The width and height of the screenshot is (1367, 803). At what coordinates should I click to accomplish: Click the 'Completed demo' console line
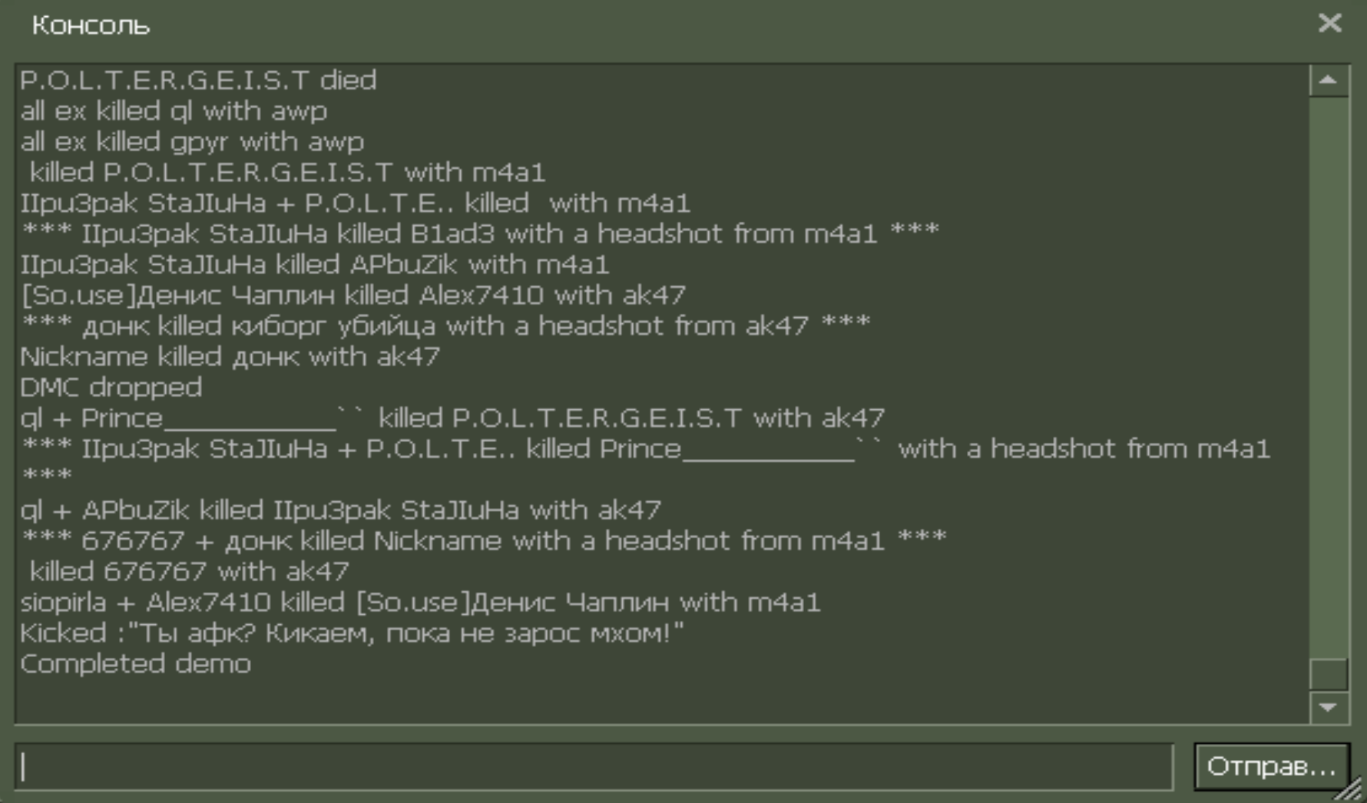[x=135, y=664]
